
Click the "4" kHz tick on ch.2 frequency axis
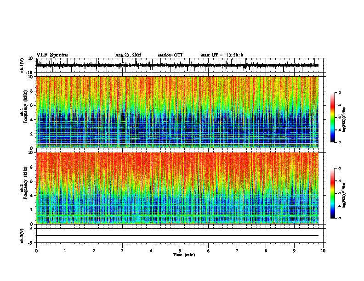click(x=32, y=196)
